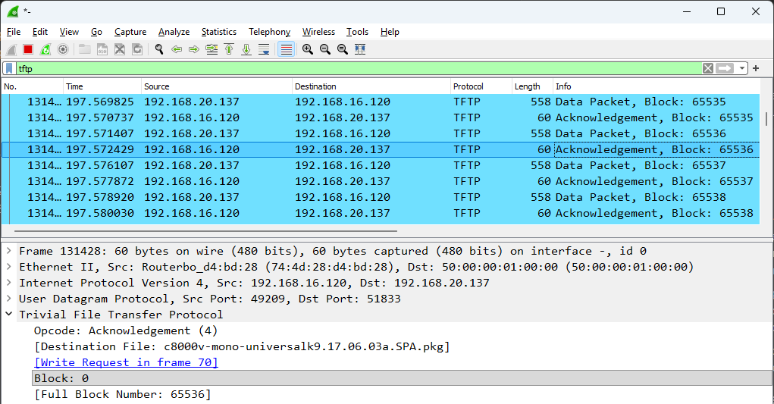The height and width of the screenshot is (404, 774).
Task: Sort by the Time column header
Action: point(102,86)
